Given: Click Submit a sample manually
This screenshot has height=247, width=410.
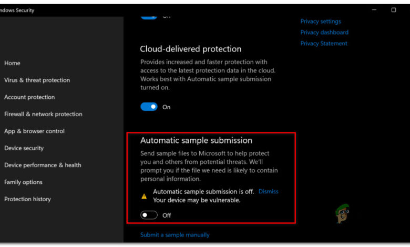Looking at the screenshot, I should pos(175,235).
